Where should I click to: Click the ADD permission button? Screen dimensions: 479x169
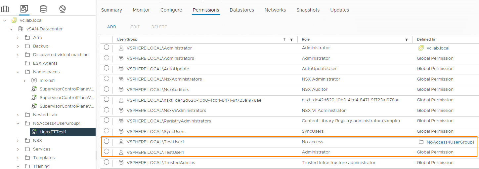[112, 27]
